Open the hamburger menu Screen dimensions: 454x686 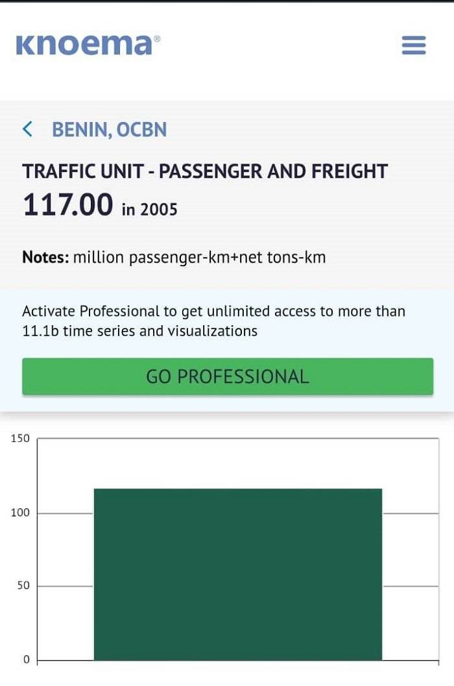[x=414, y=45]
